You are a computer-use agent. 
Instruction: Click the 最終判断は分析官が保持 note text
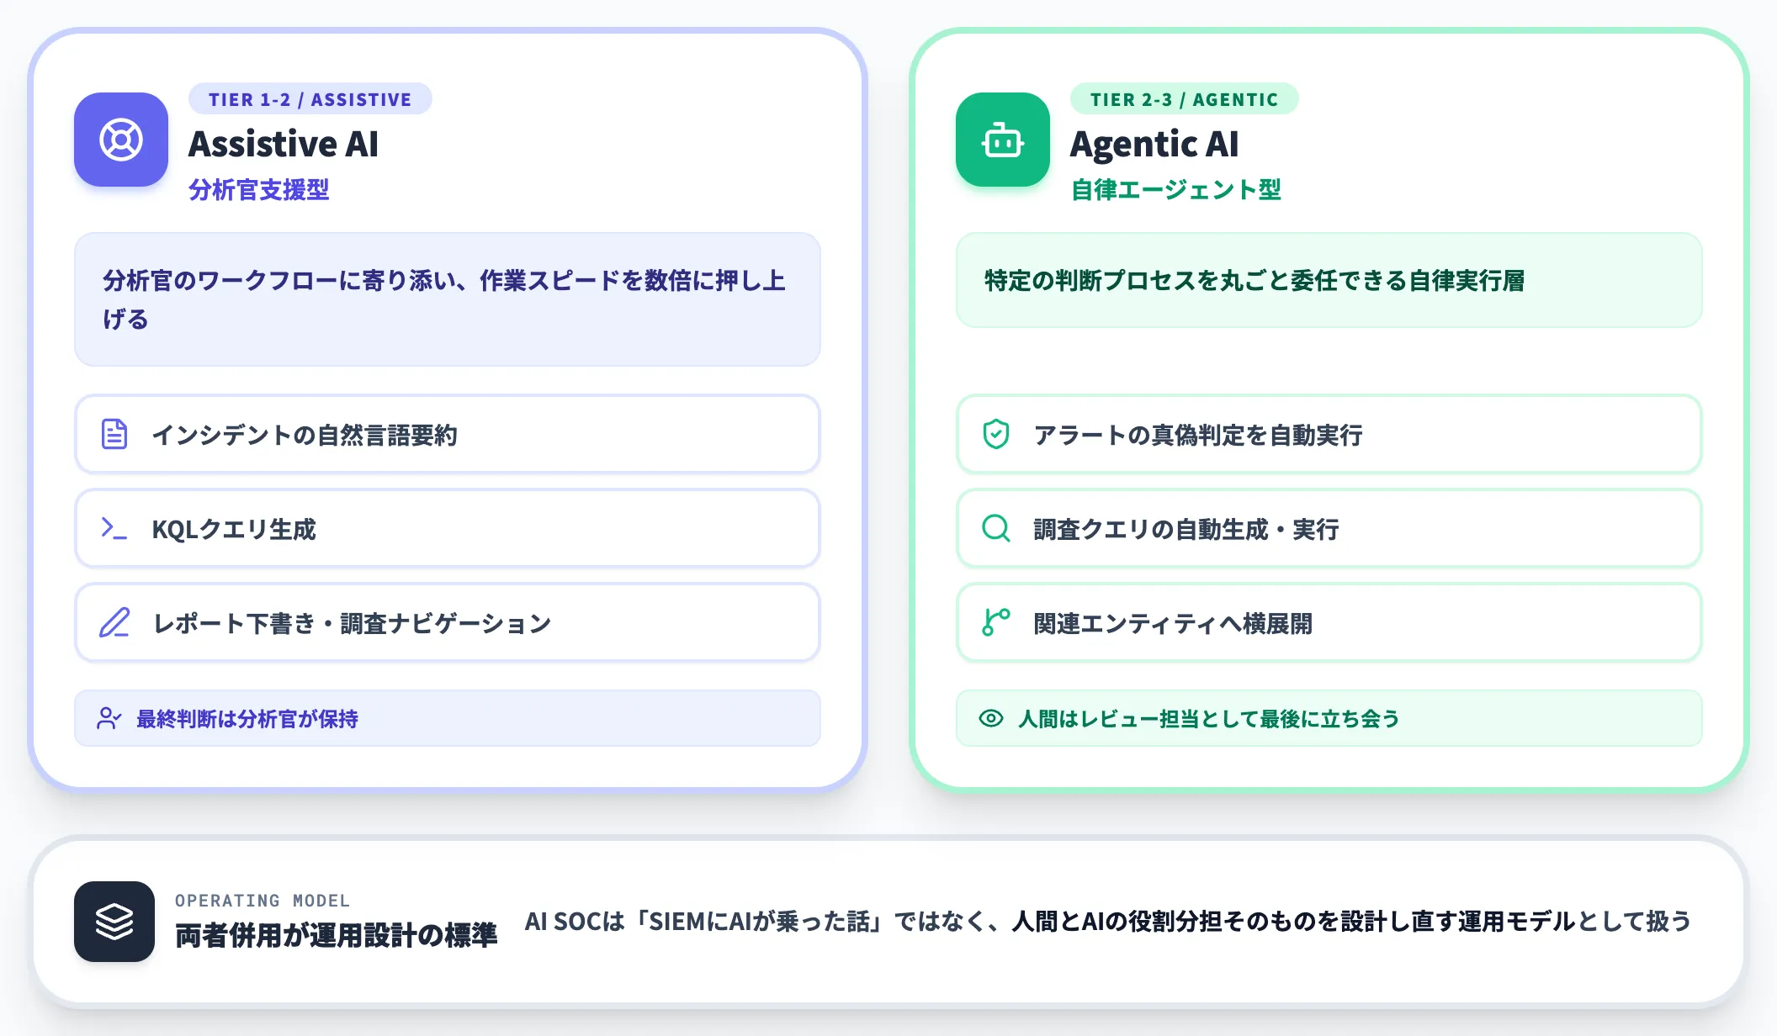(x=247, y=719)
